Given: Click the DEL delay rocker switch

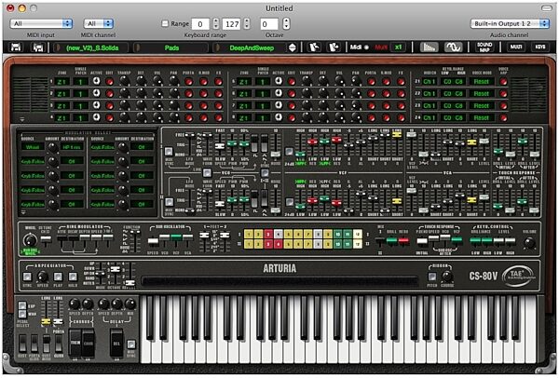Looking at the screenshot, I should [x=116, y=343].
